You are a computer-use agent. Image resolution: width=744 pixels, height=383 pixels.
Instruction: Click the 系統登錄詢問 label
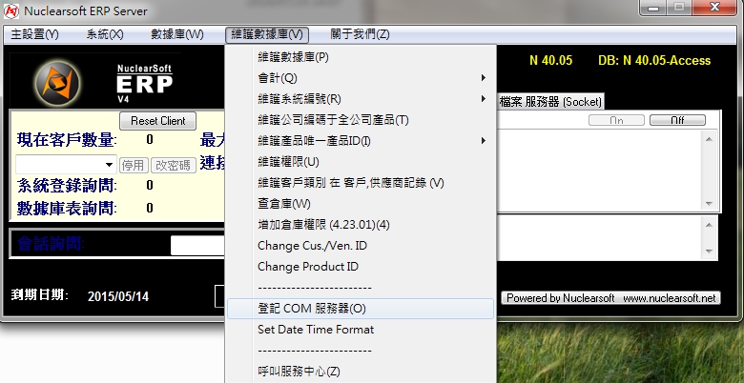(x=67, y=186)
